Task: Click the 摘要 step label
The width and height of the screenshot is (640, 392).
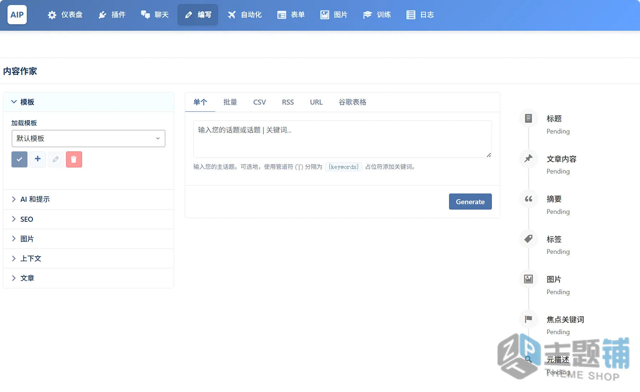Action: 554,199
